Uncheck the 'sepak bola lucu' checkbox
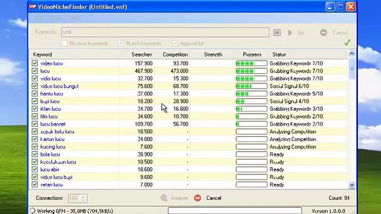381x214 pixels. 35,131
